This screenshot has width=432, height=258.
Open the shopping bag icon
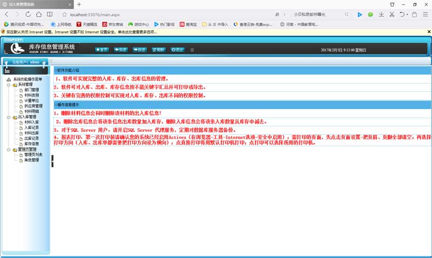(414, 15)
